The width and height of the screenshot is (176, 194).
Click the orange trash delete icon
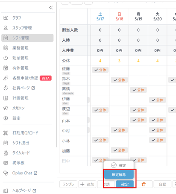(x=144, y=184)
